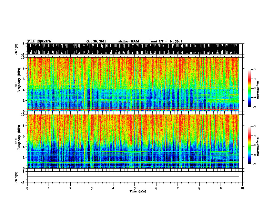Screen dimensions: 273x211
Task: Click the '8' frequency tick of ch.2 panel
Action: pos(24,125)
